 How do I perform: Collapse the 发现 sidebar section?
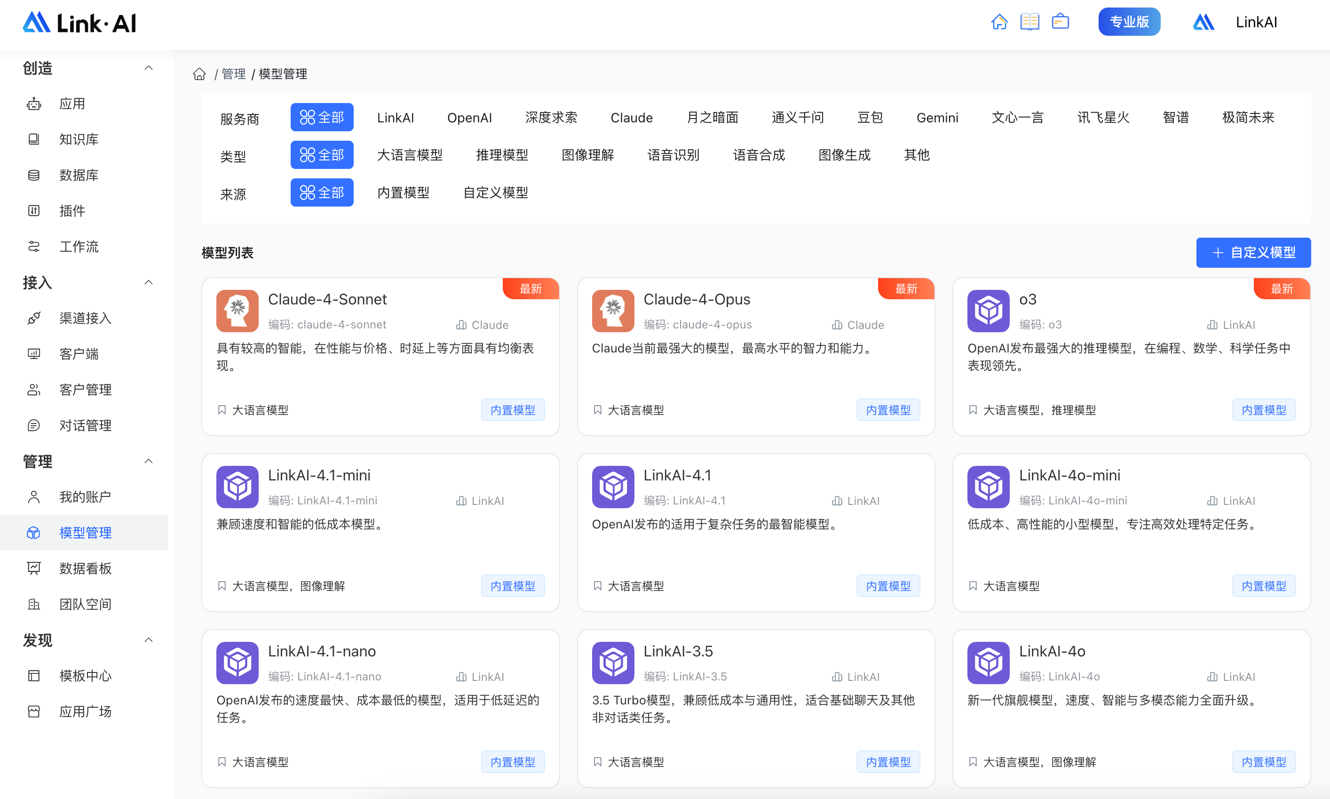(x=149, y=639)
